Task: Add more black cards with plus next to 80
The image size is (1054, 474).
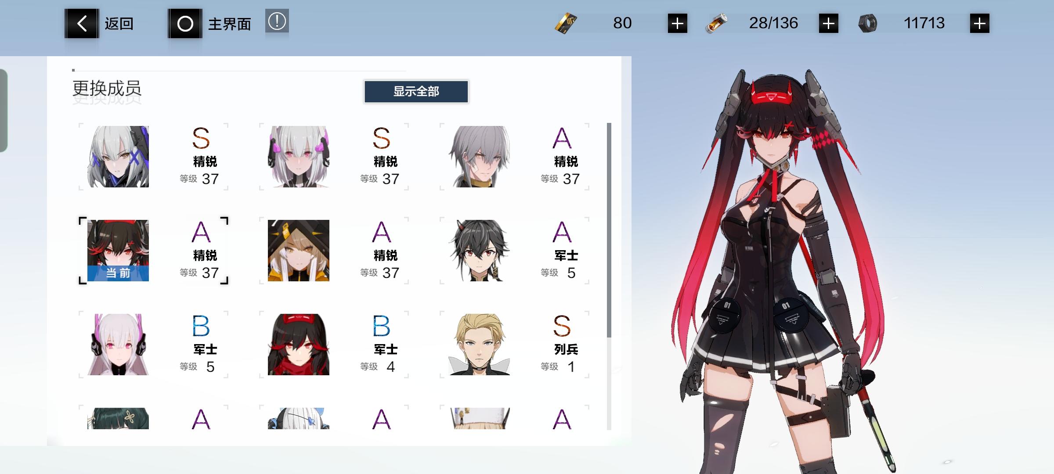Action: tap(678, 23)
